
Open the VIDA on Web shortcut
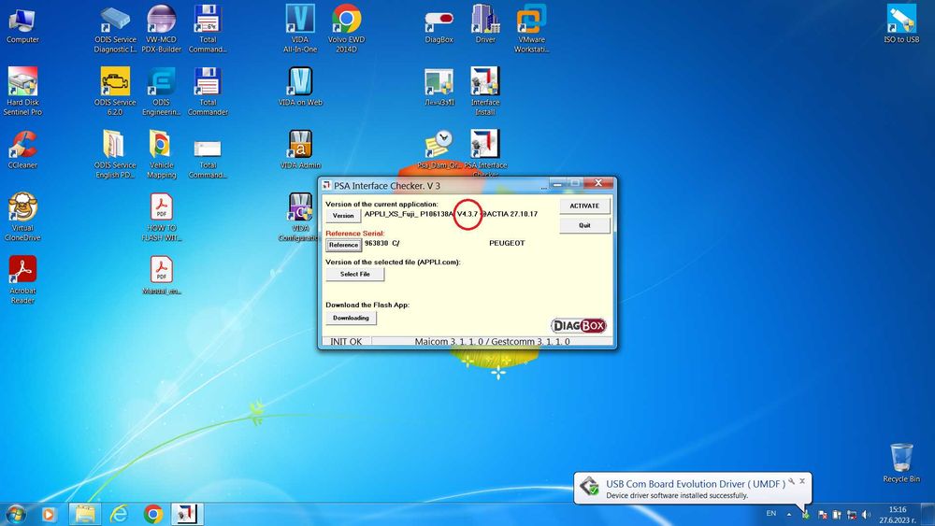click(300, 88)
